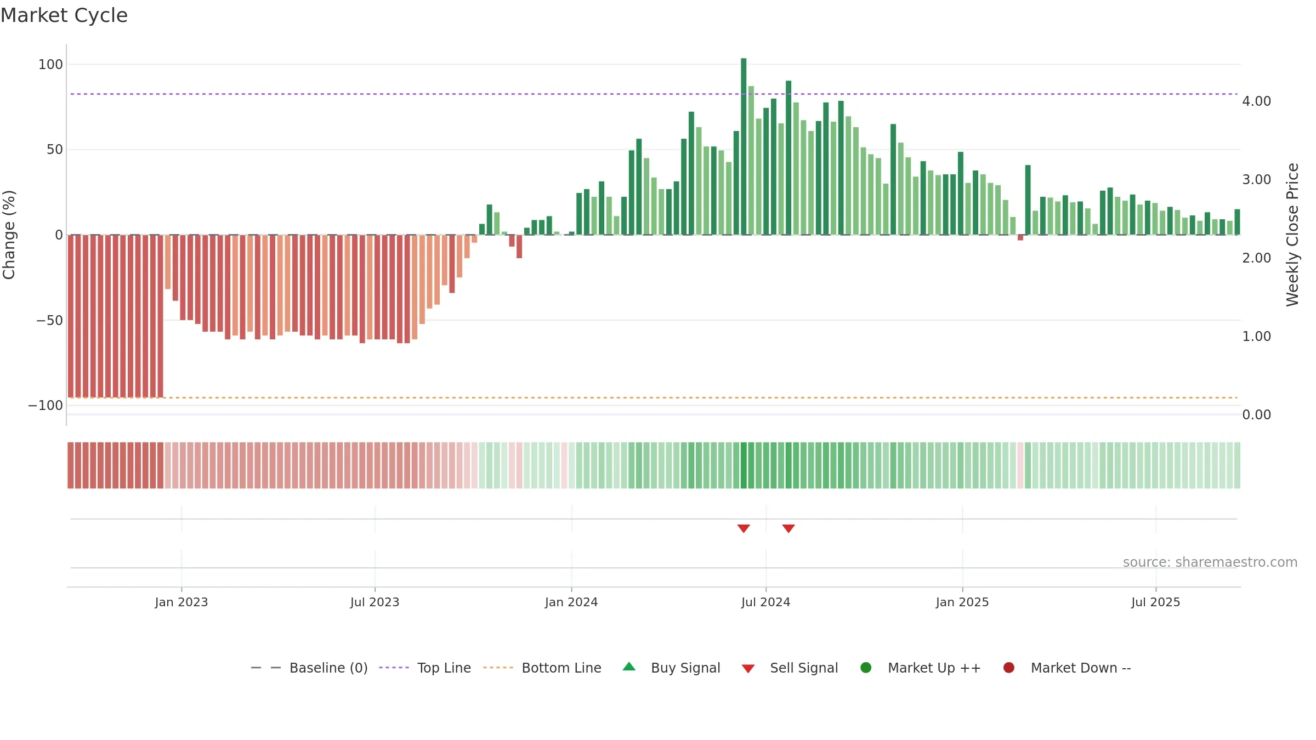
Task: Click the red Sell Signal triangle in legend
Action: point(748,669)
